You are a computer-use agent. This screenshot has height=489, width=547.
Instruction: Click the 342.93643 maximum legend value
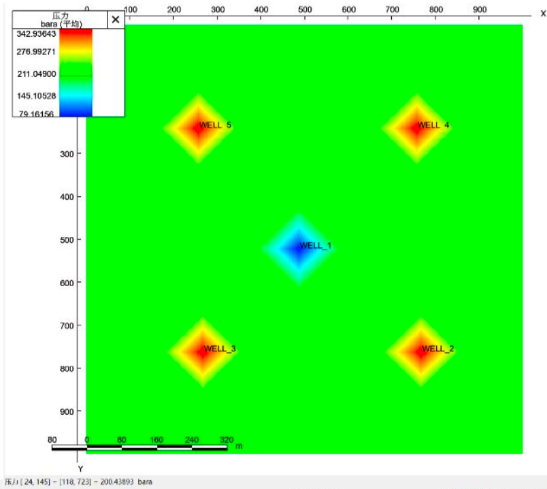point(36,34)
